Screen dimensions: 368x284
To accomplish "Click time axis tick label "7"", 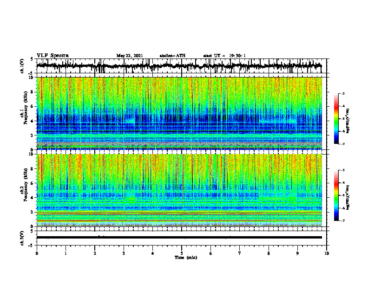I will (x=240, y=253).
